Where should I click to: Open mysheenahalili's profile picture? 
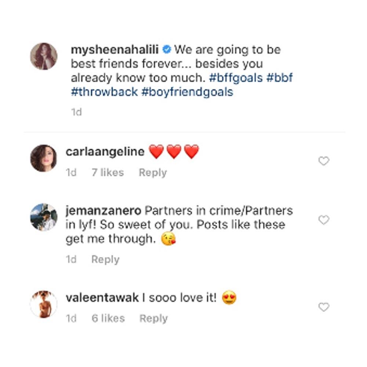point(44,56)
